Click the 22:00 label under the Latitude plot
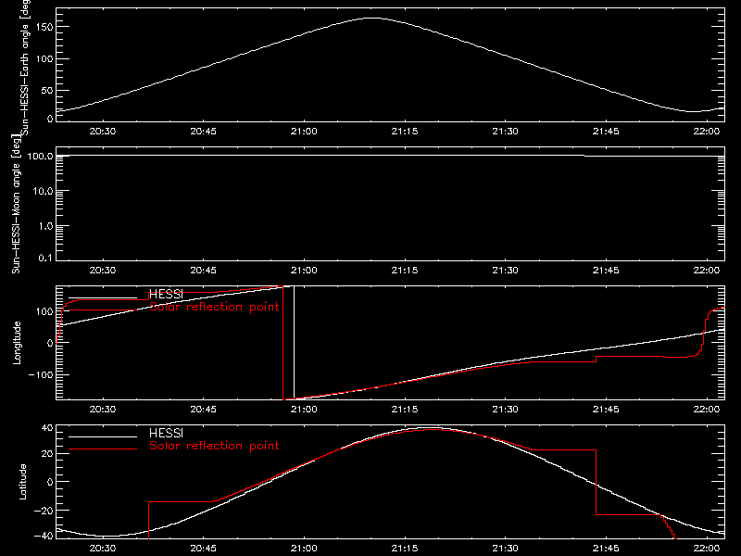 [x=707, y=549]
